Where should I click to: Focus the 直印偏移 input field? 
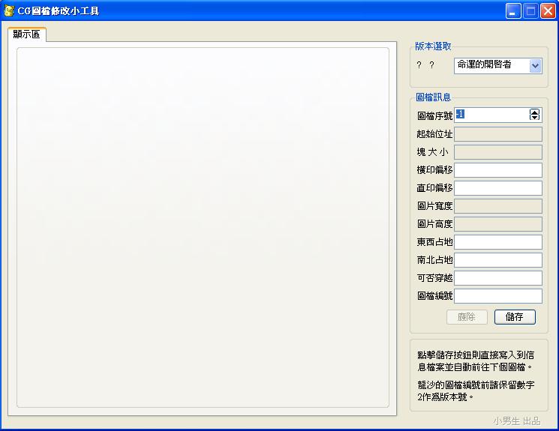498,188
